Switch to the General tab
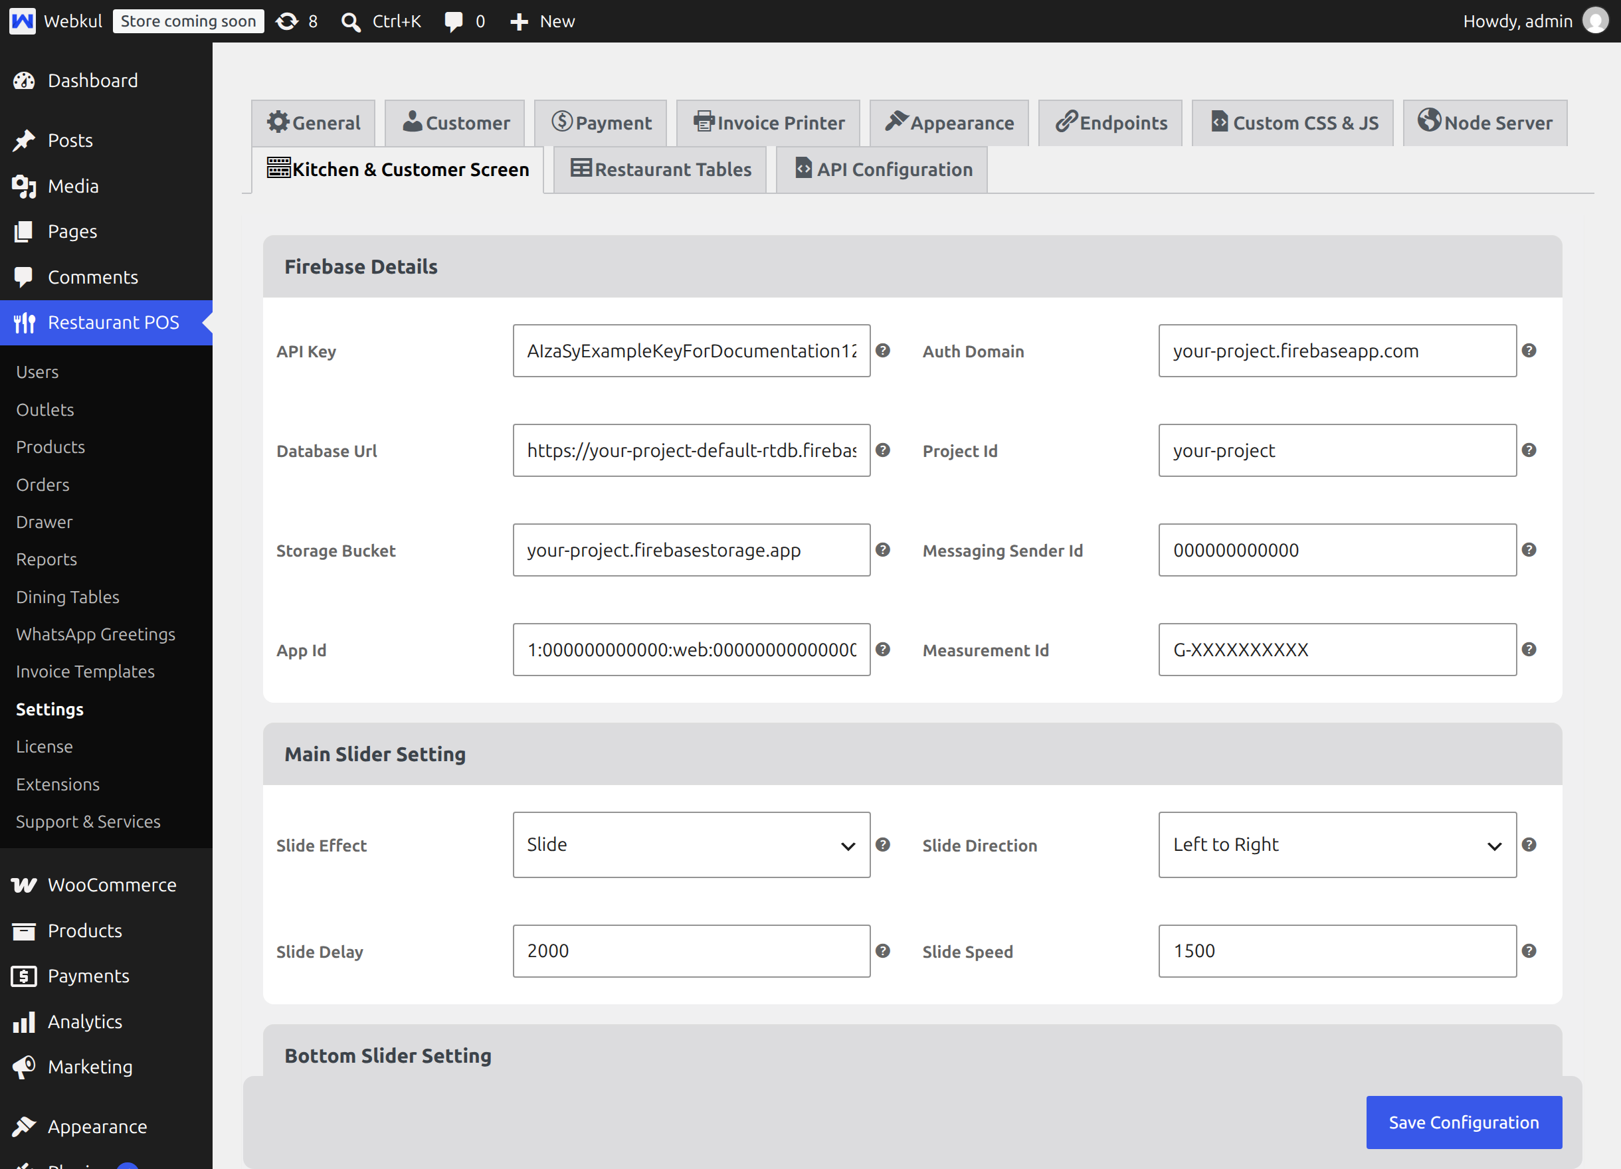 (313, 123)
